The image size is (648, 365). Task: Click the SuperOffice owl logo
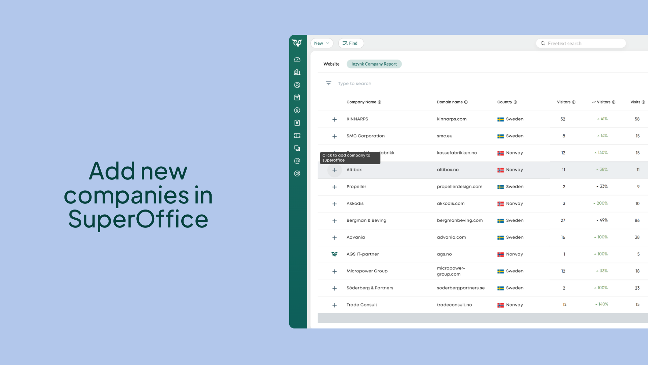[297, 43]
